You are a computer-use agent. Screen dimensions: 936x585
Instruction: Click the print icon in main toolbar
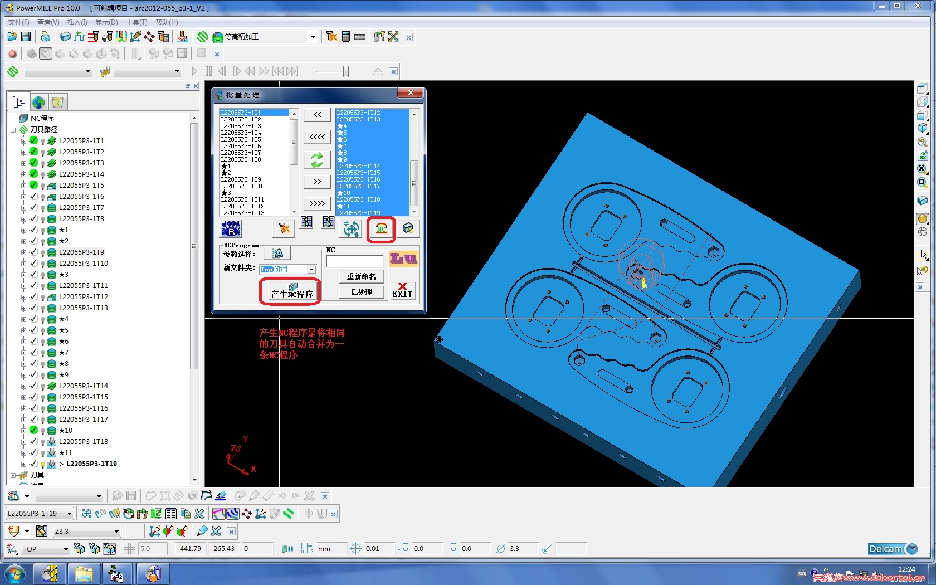point(45,37)
